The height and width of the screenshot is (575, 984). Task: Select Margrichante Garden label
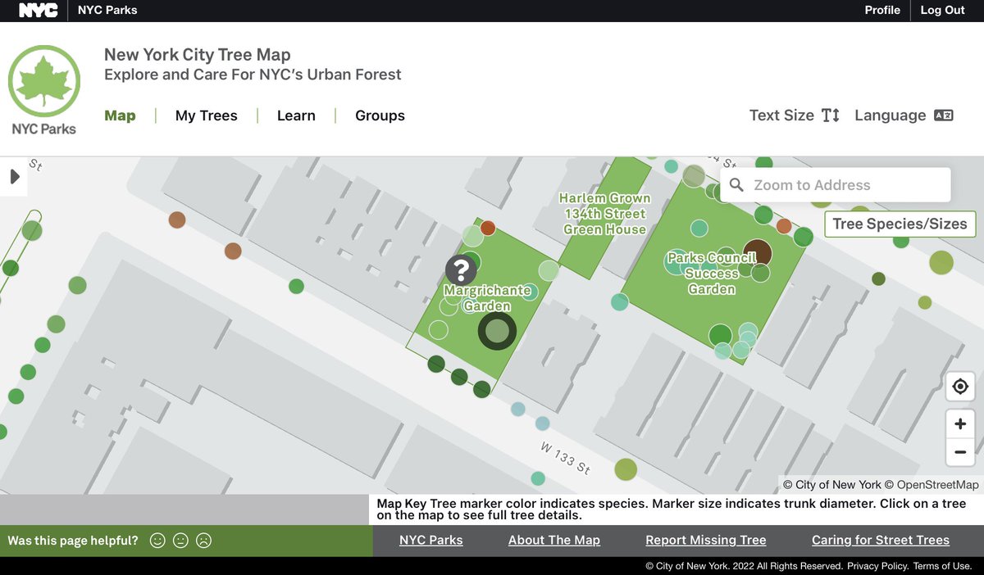point(487,298)
